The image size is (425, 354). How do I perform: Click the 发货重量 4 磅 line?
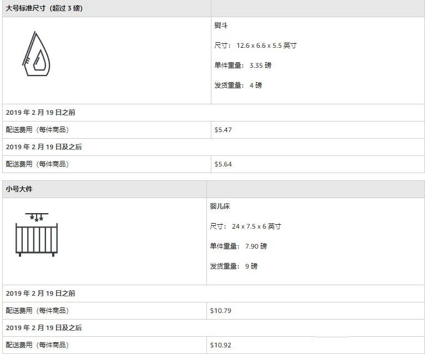tap(237, 85)
